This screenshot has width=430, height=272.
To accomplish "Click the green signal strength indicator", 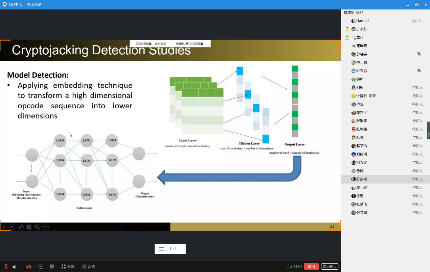I will click(289, 267).
